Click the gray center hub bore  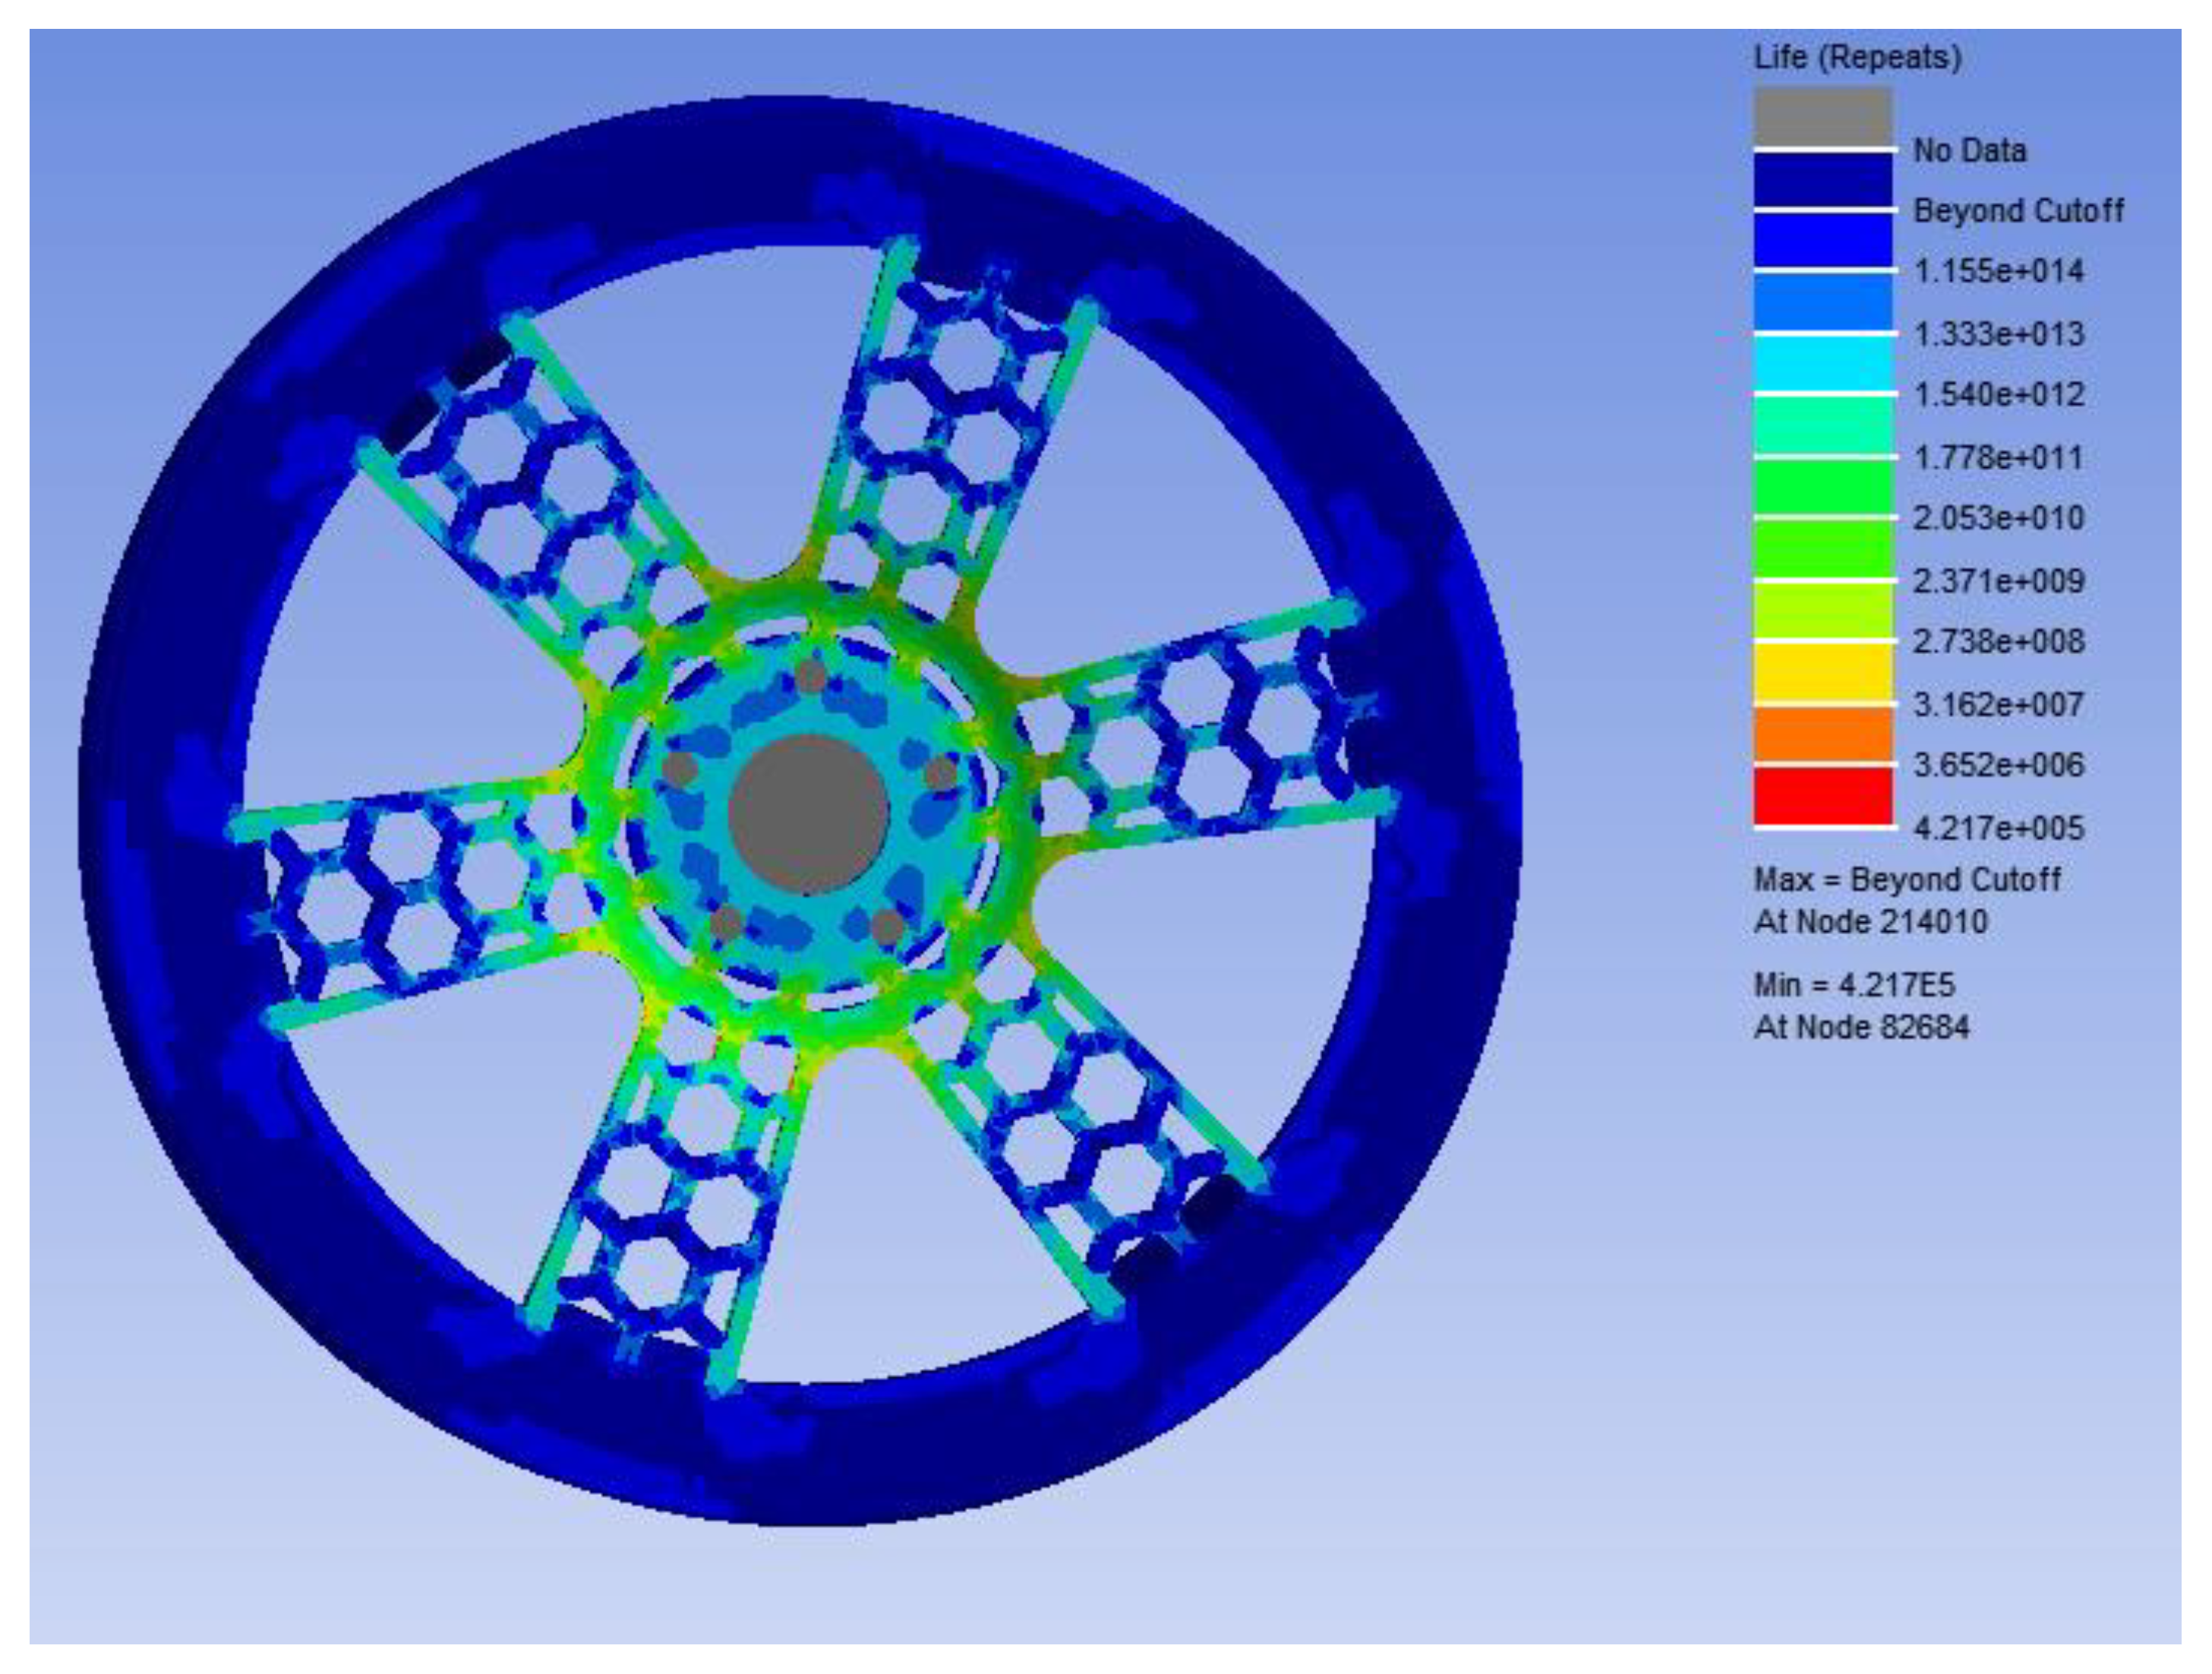(x=808, y=813)
